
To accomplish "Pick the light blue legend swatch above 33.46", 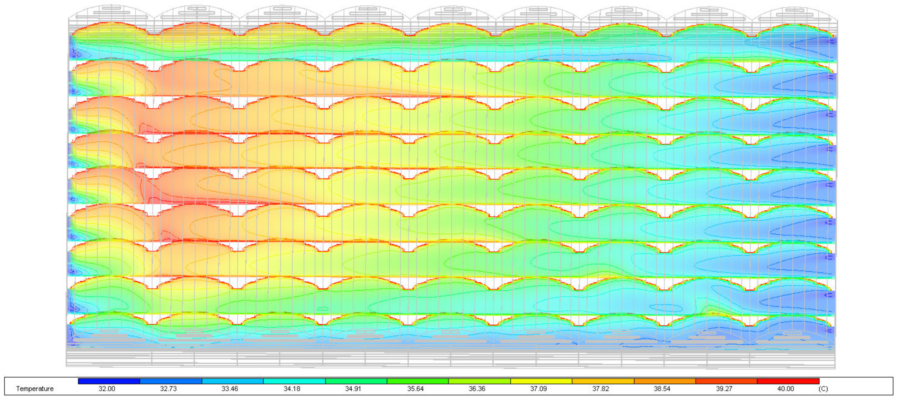I will click(233, 381).
